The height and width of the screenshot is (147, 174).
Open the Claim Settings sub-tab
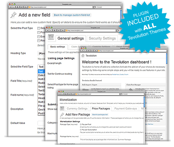[x=79, y=47]
